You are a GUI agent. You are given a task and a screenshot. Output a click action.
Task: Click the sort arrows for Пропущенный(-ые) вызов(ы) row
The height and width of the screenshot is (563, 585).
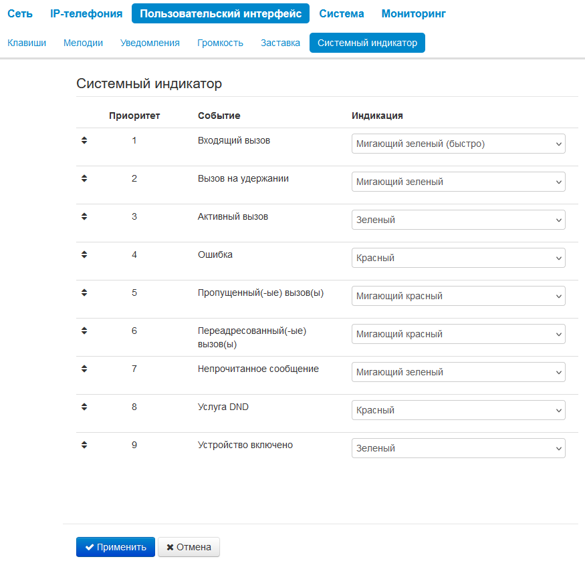tap(84, 293)
